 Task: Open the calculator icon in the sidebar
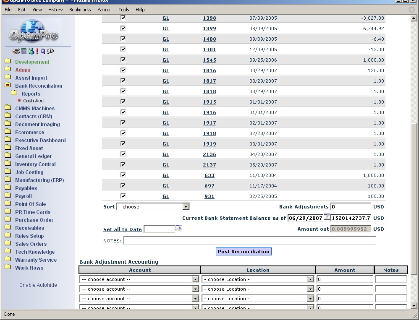[24, 51]
